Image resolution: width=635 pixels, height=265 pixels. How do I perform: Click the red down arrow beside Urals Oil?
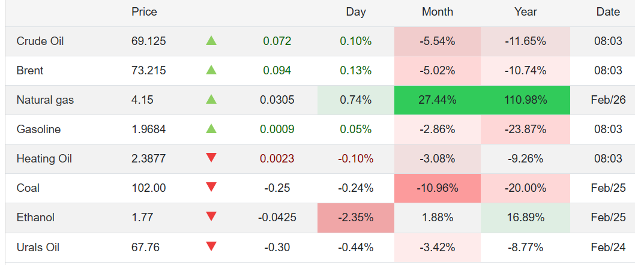[211, 246]
